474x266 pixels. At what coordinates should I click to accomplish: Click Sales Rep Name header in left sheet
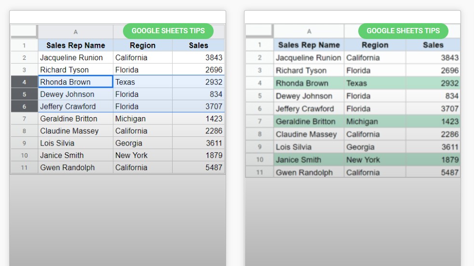coord(75,45)
